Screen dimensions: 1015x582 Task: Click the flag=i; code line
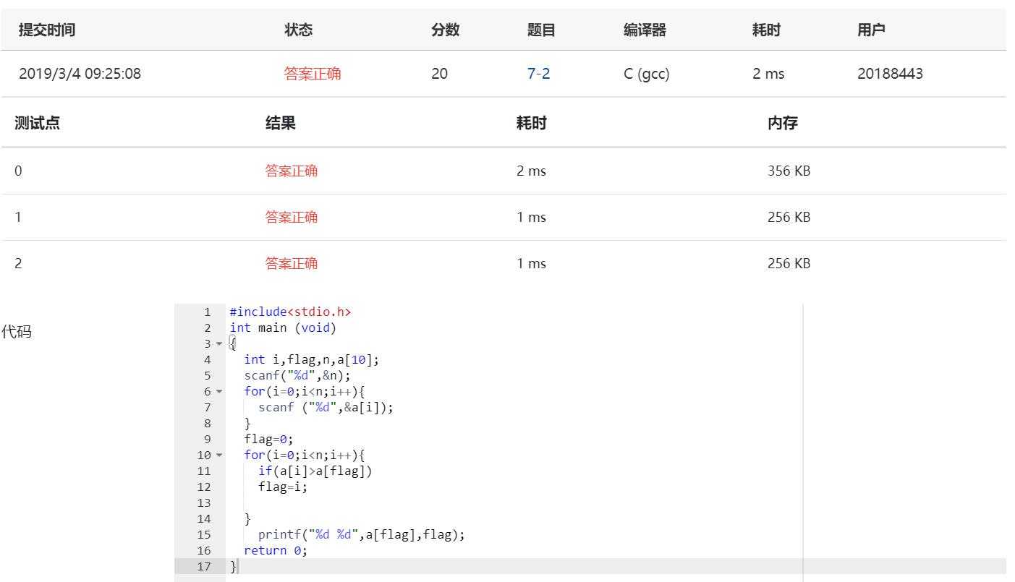pyautogui.click(x=283, y=487)
